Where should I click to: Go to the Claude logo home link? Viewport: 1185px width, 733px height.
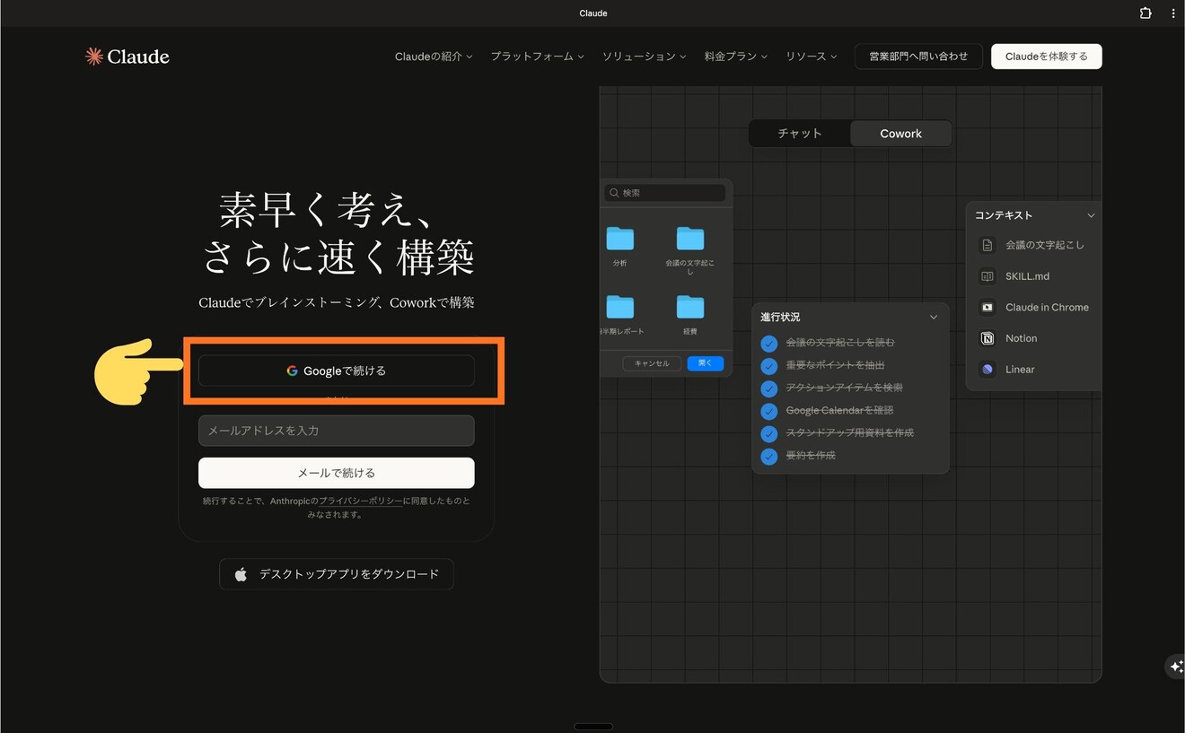click(127, 57)
